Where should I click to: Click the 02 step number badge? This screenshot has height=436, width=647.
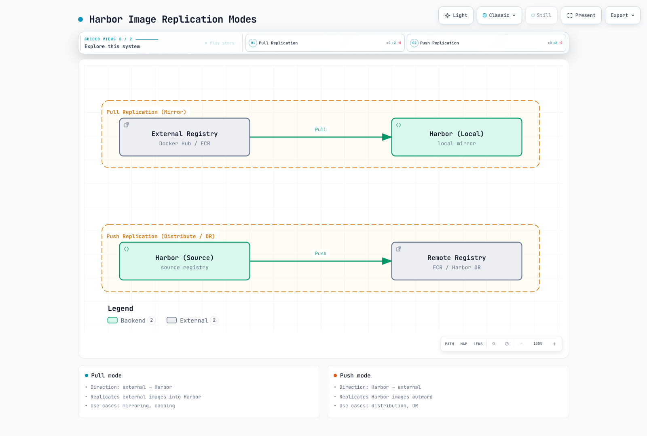pyautogui.click(x=414, y=43)
